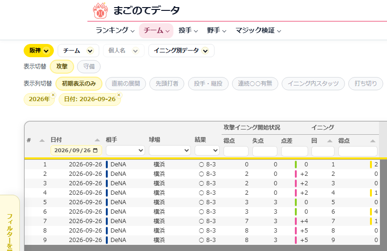The width and height of the screenshot is (387, 251).
Task: Open the フィルター side tab
Action: point(9,224)
